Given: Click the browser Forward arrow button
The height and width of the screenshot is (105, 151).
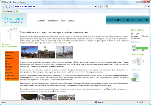Looking at the screenshot, I should (x=8, y=7).
